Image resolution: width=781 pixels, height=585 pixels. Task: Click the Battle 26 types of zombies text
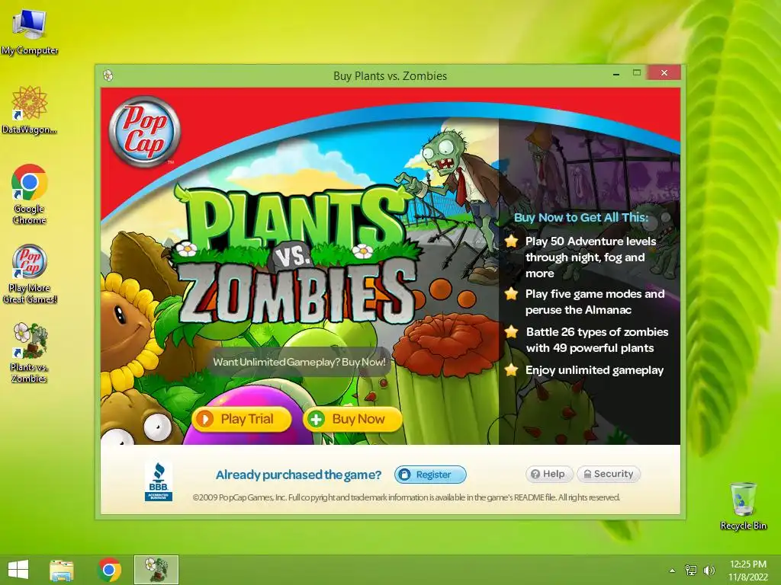tap(596, 340)
